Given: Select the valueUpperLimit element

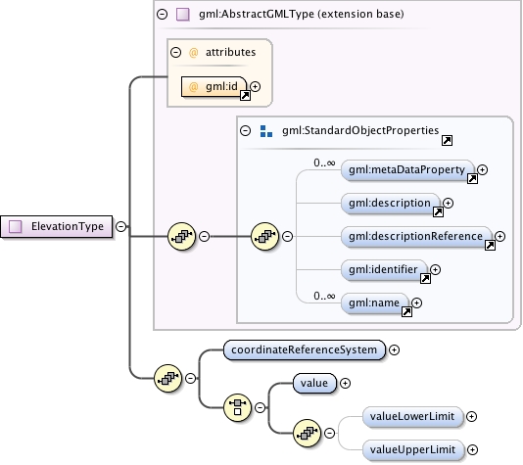Looking at the screenshot, I should [413, 449].
